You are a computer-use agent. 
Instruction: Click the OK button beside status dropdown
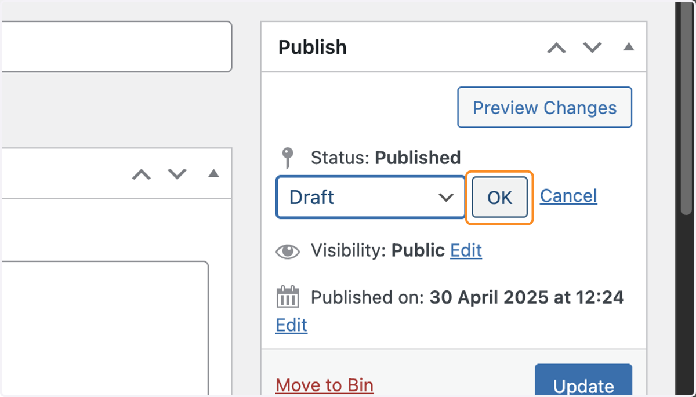(x=499, y=197)
